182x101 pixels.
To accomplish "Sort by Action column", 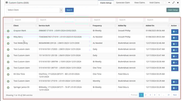I will click(175, 26).
